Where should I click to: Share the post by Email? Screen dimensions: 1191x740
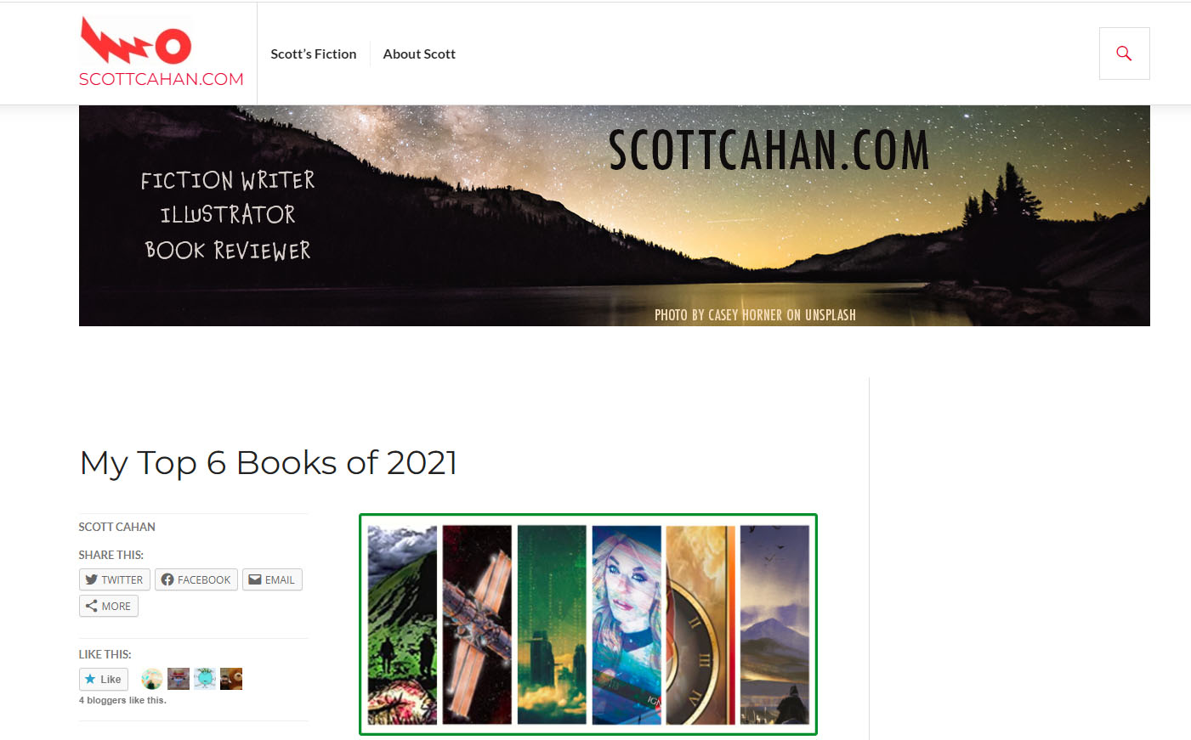point(272,579)
